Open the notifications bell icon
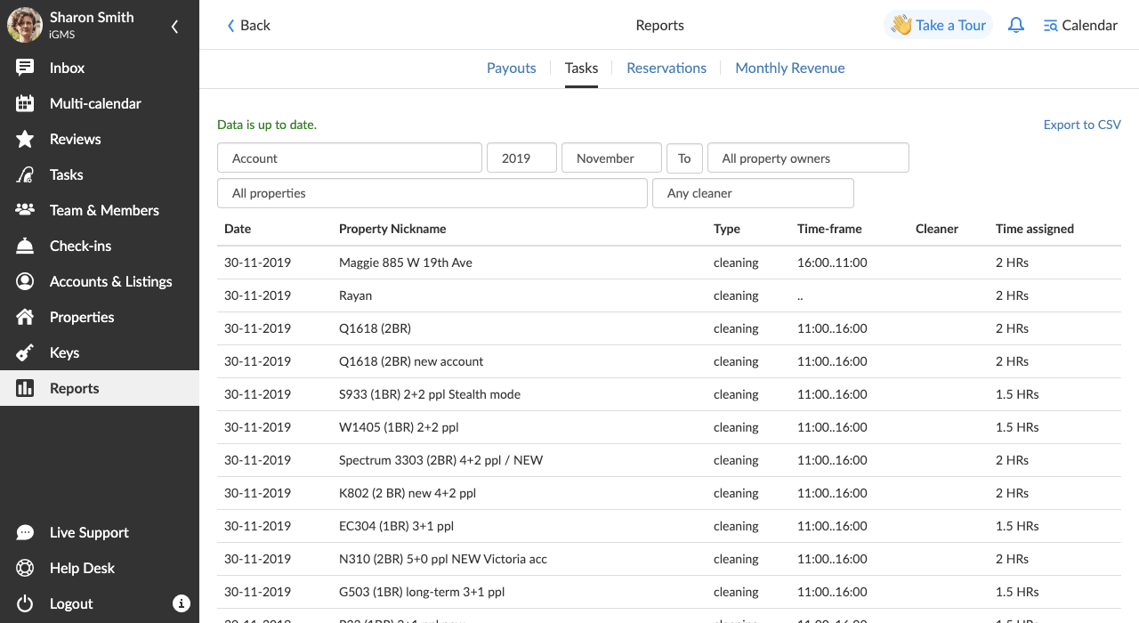 [x=1015, y=25]
